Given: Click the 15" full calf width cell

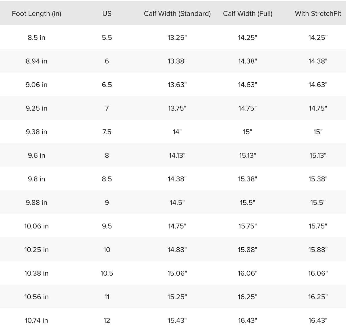Looking at the screenshot, I should pyautogui.click(x=248, y=132).
